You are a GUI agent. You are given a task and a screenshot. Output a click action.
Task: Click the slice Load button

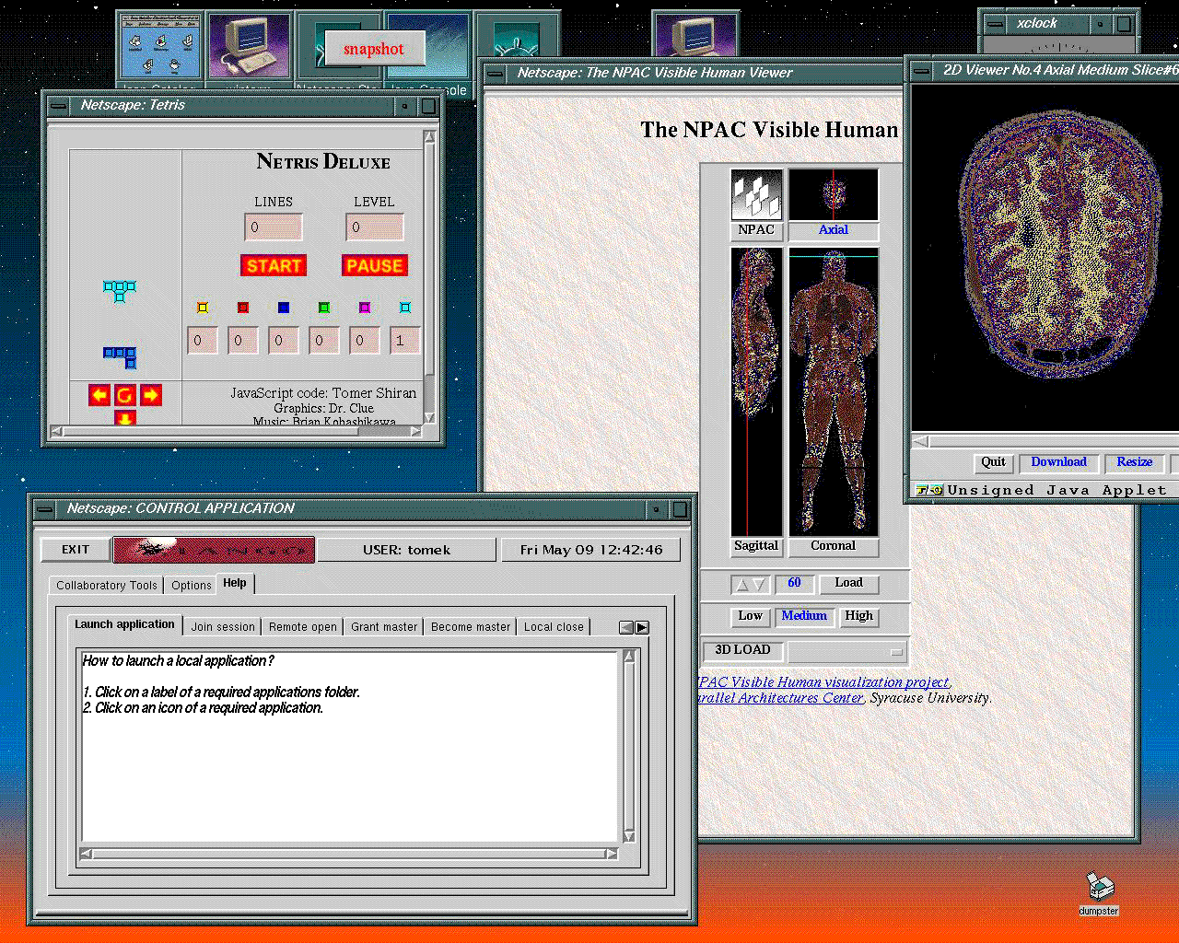[849, 583]
